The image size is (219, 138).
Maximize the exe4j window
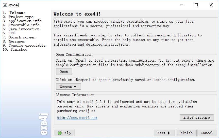point(196,5)
